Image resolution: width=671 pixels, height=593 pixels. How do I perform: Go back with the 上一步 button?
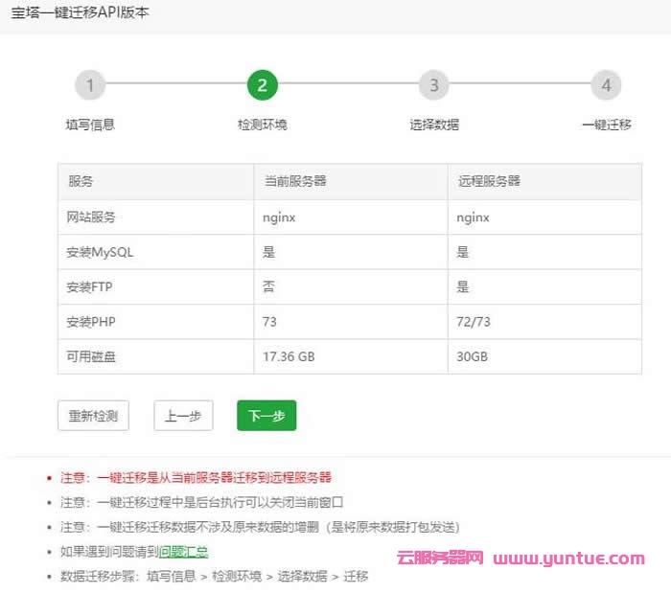pyautogui.click(x=182, y=416)
